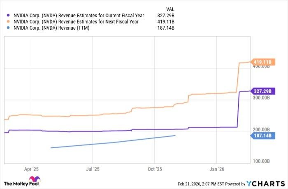Click the Jul '25 axis label
The height and width of the screenshot is (189, 288).
click(93, 168)
